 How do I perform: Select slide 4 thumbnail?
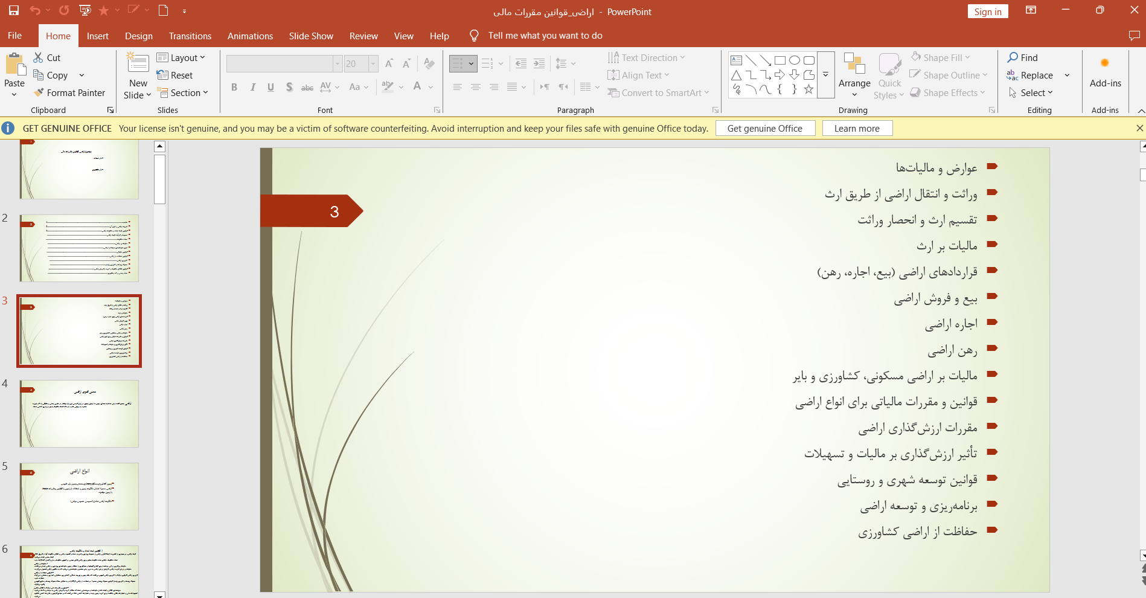(79, 413)
